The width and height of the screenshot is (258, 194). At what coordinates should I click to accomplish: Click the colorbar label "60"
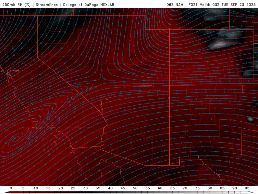click(160, 188)
